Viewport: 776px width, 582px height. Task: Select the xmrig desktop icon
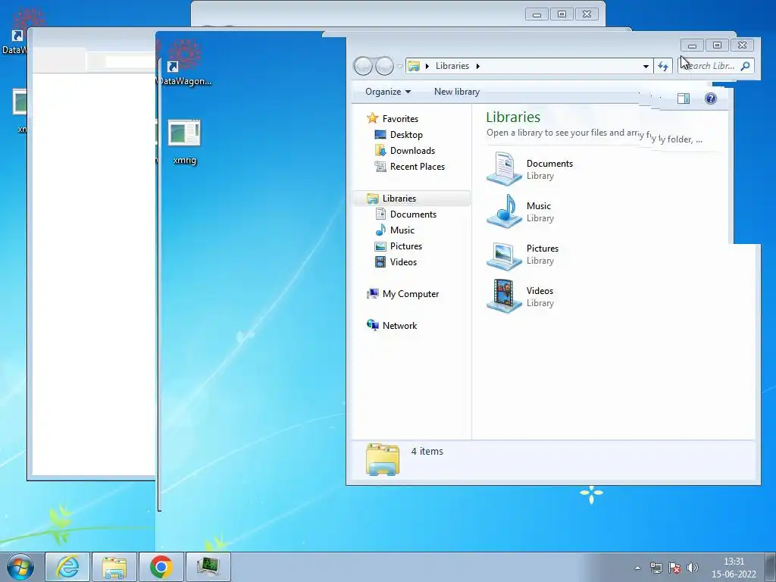click(x=185, y=142)
